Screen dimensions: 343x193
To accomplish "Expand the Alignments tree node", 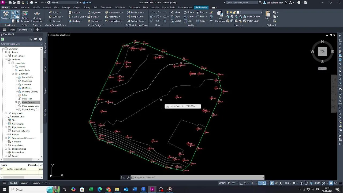I will point(6,113).
